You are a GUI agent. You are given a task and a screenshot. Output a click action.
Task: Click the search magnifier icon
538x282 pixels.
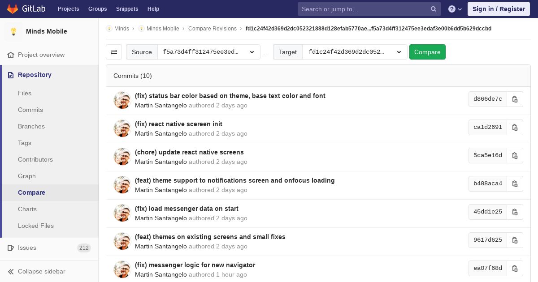pyautogui.click(x=434, y=9)
